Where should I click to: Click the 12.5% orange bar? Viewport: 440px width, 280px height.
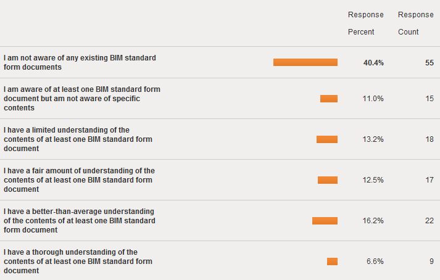[328, 180]
